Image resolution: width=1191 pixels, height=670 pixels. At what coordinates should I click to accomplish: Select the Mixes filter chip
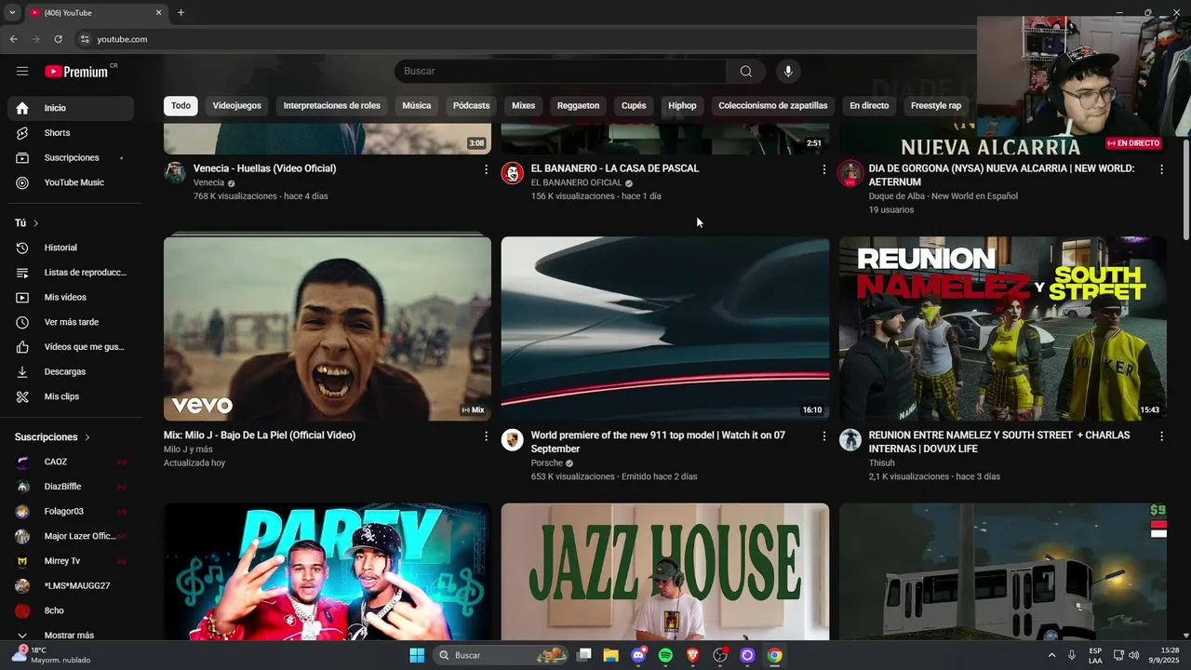523,106
